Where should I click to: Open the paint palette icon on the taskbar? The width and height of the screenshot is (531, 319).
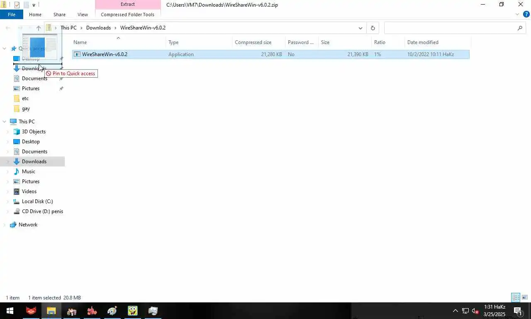point(112,311)
